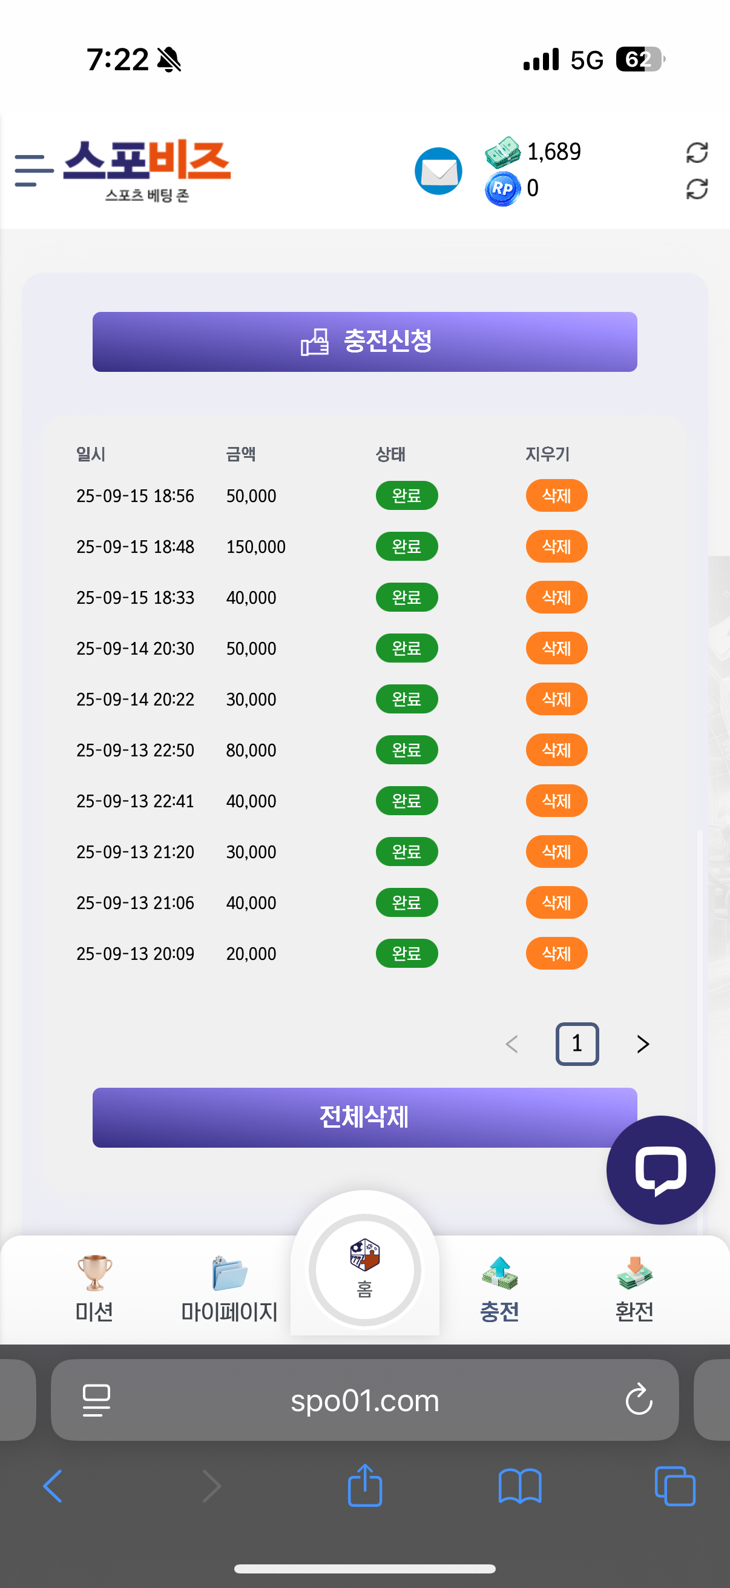This screenshot has height=1588, width=730.
Task: Open the hamburger side menu
Action: [x=34, y=171]
